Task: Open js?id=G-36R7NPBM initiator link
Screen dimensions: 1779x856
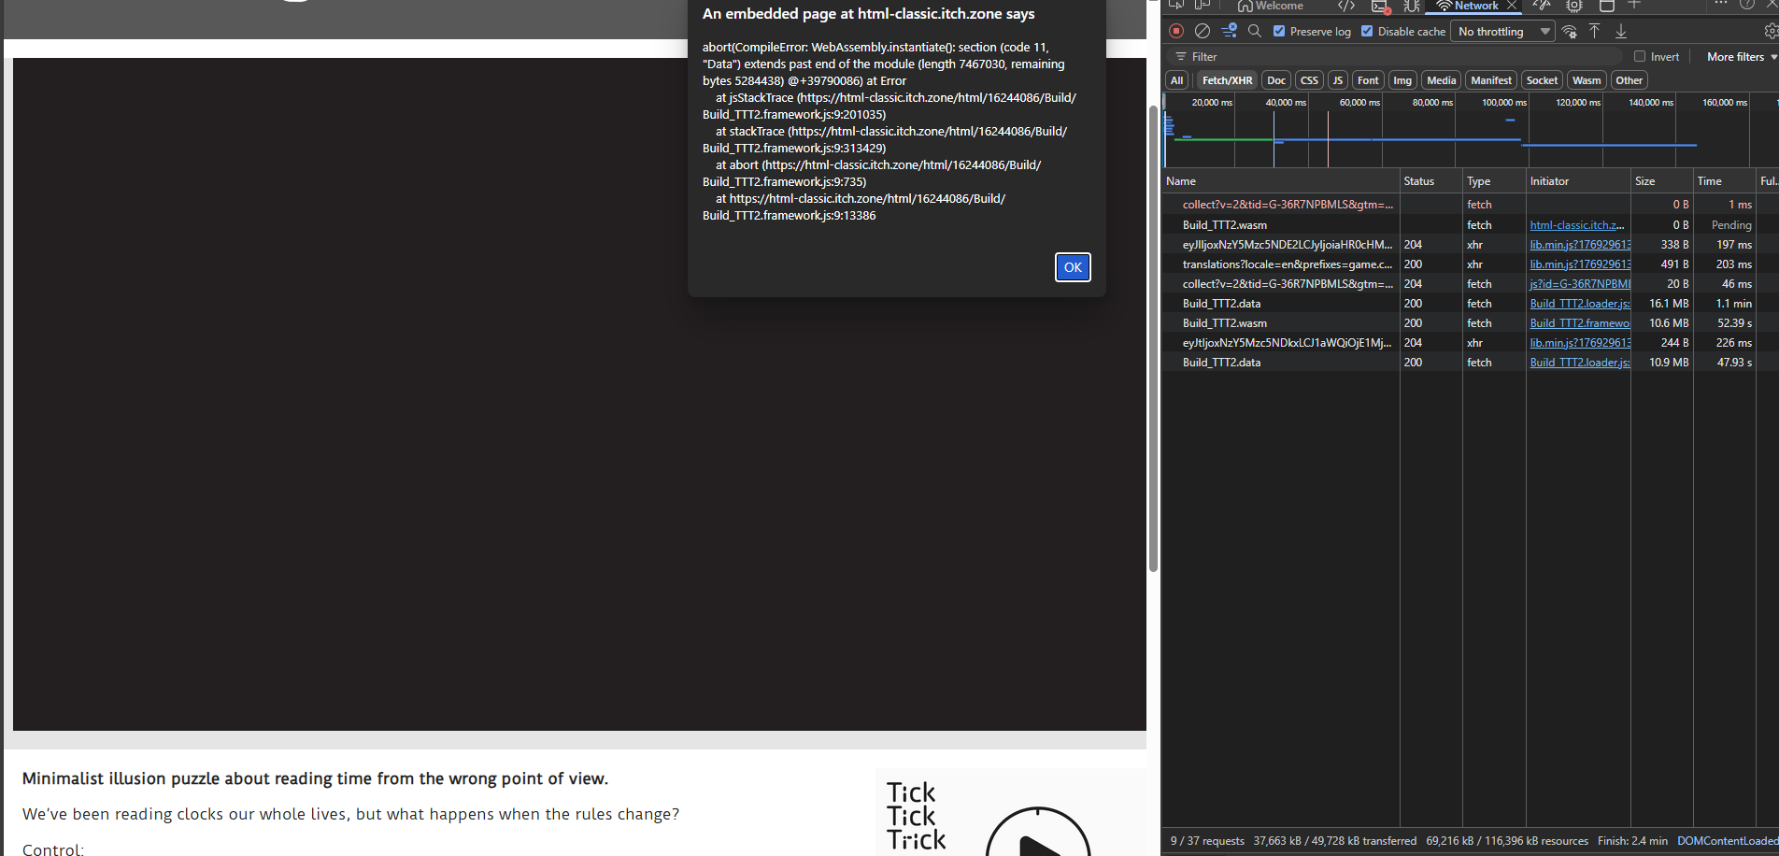Action: point(1580,284)
